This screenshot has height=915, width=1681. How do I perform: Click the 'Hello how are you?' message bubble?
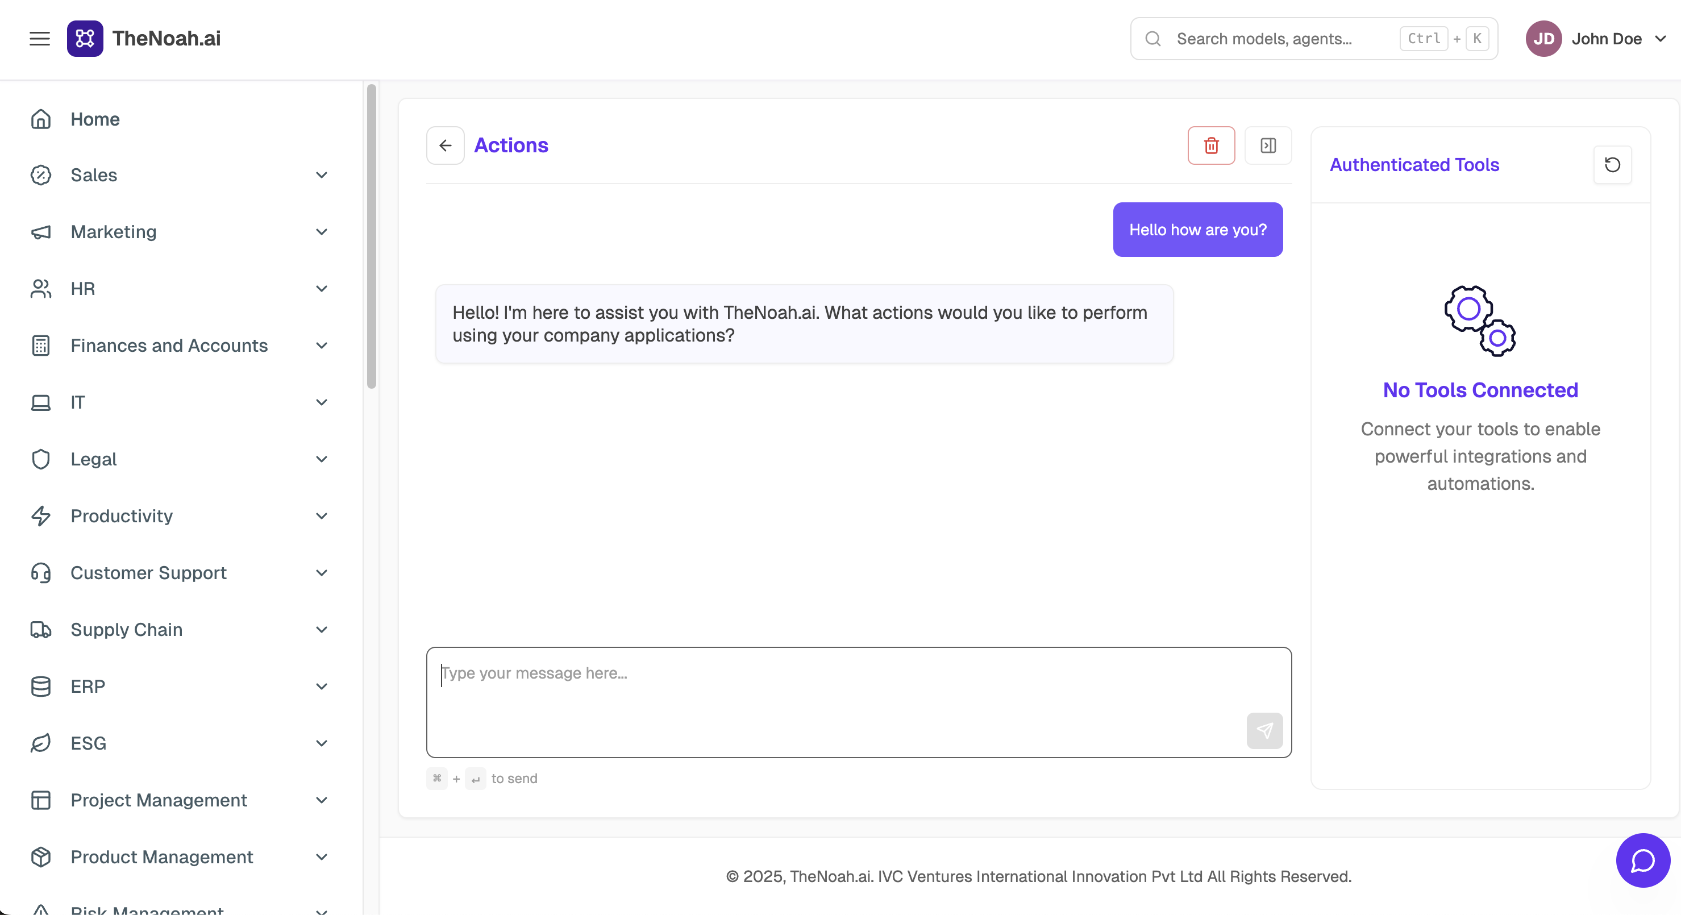[1197, 230]
